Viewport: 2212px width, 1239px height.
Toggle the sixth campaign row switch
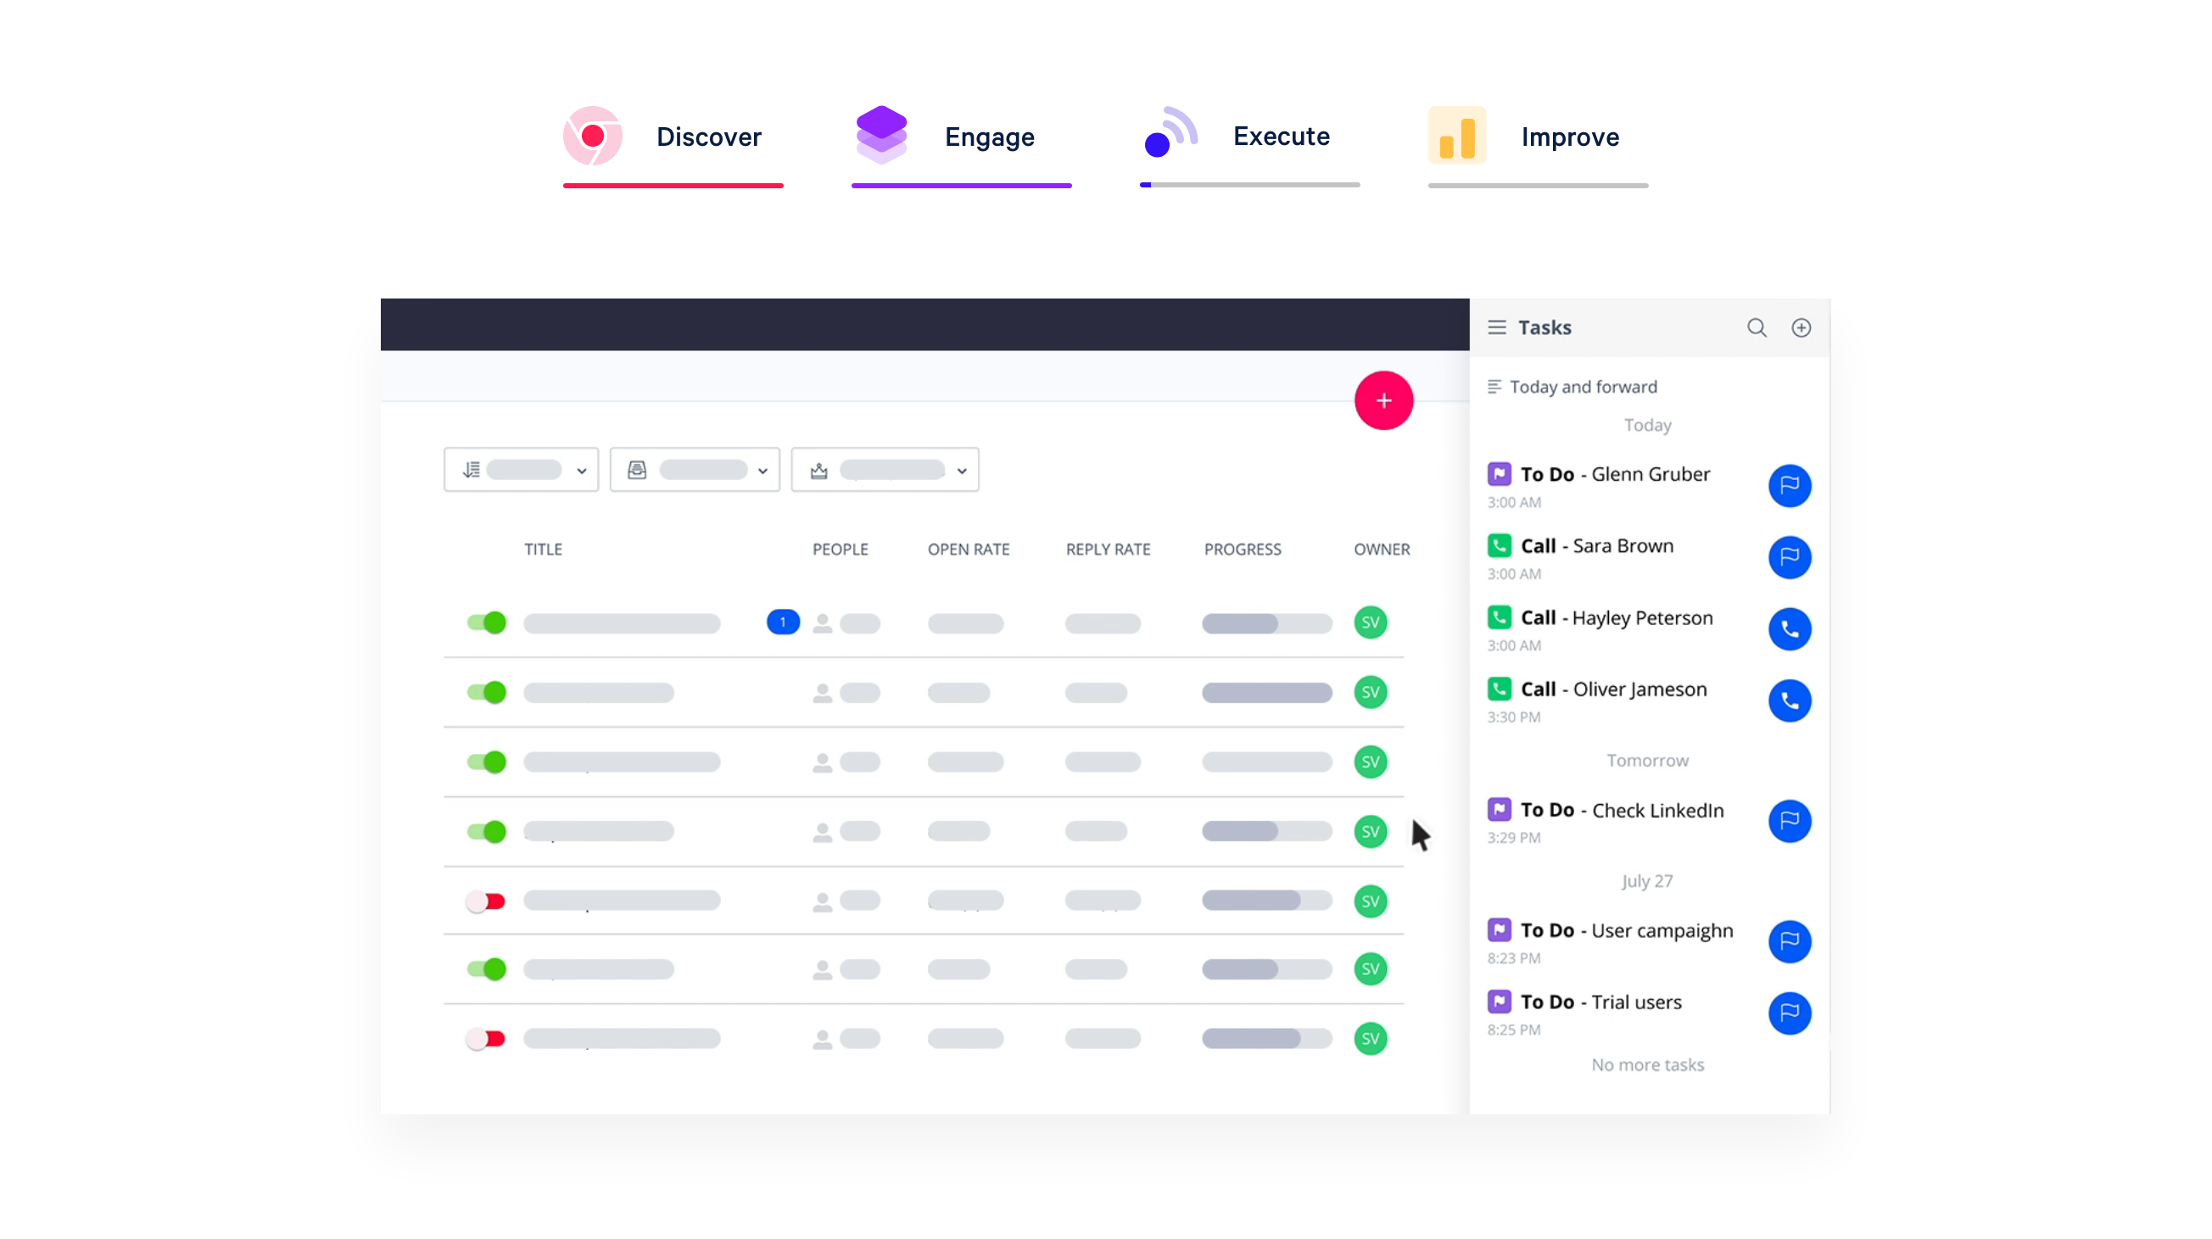(487, 969)
